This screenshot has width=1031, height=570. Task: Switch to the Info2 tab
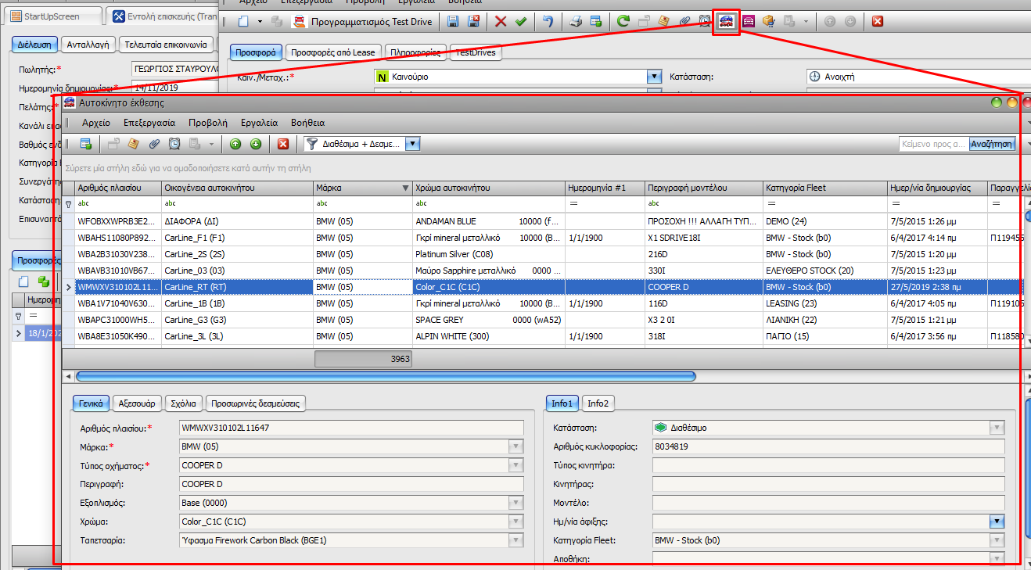coord(598,403)
